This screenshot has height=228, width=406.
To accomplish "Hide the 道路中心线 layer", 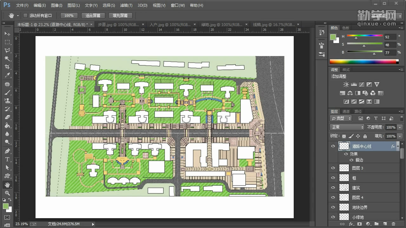I will pyautogui.click(x=333, y=146).
